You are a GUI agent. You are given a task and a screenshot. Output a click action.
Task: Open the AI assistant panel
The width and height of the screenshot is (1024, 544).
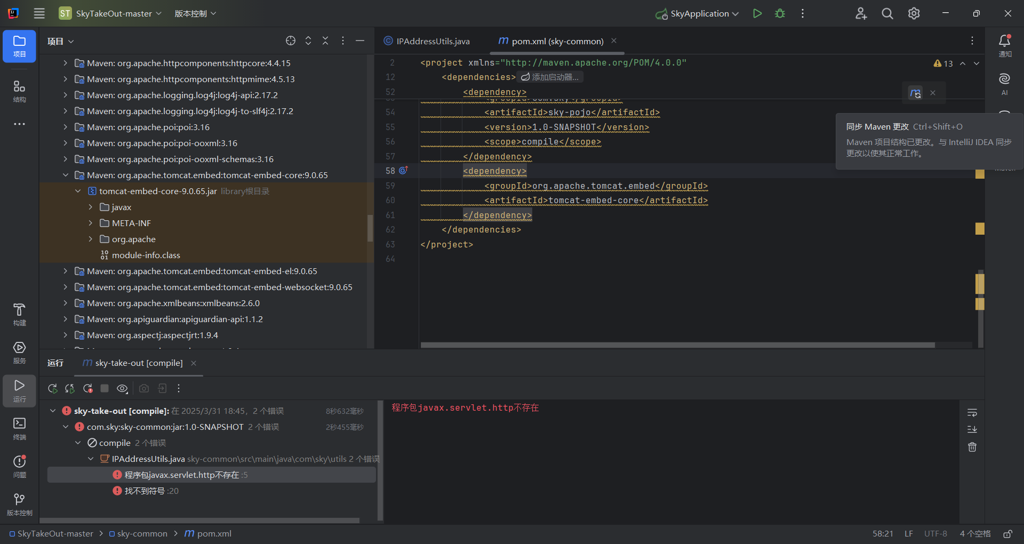click(x=1005, y=84)
